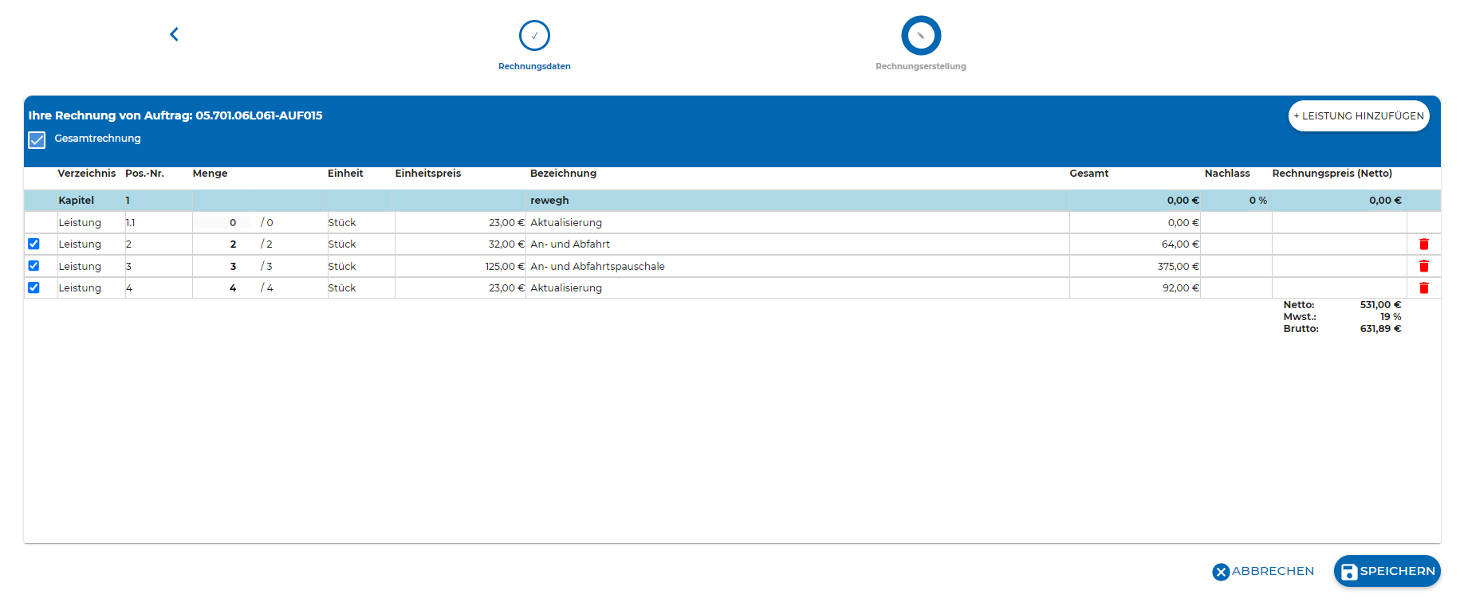Click the Rechnungserstellung step label
Image resolution: width=1464 pixels, height=602 pixels.
pyautogui.click(x=920, y=67)
